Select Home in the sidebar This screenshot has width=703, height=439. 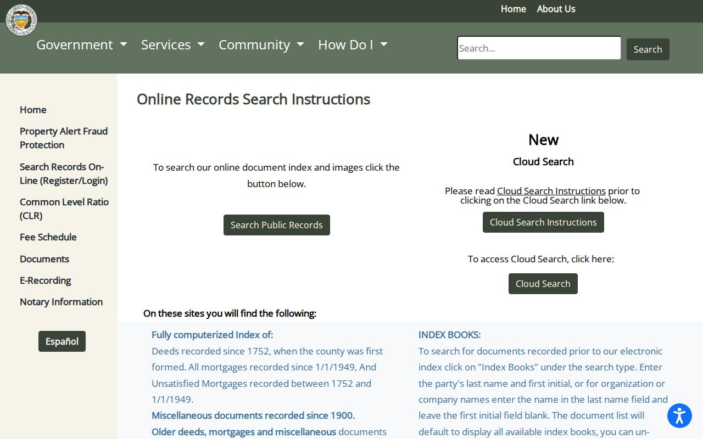pyautogui.click(x=33, y=110)
